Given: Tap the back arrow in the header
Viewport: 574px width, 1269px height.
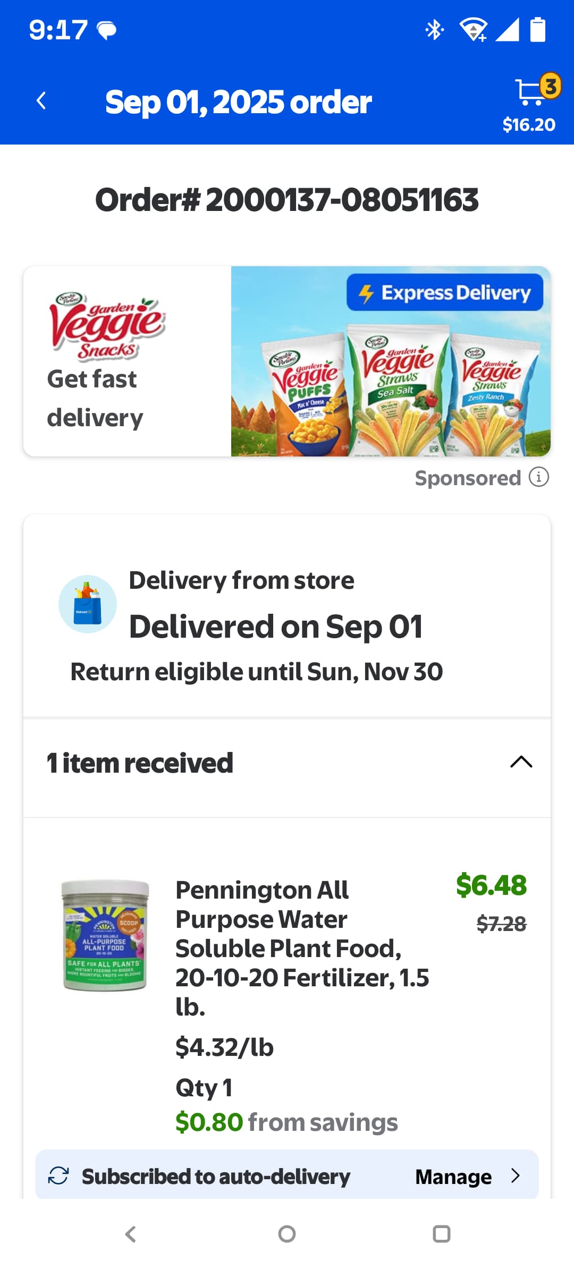Looking at the screenshot, I should [41, 101].
